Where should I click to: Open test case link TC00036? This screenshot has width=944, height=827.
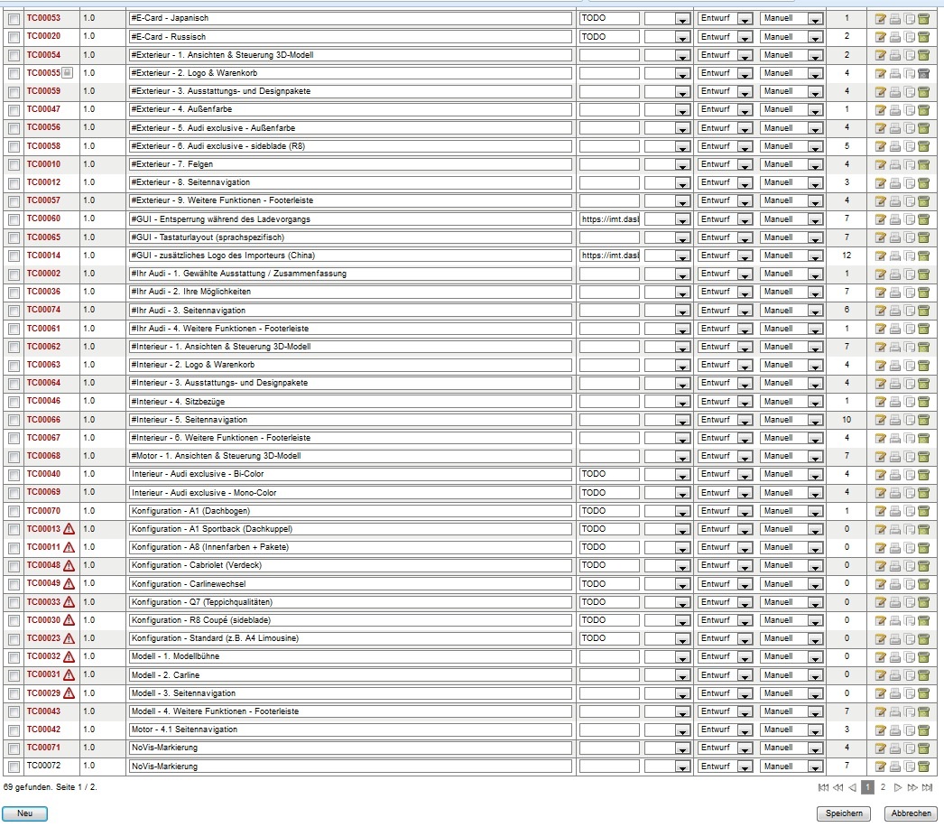coord(43,292)
